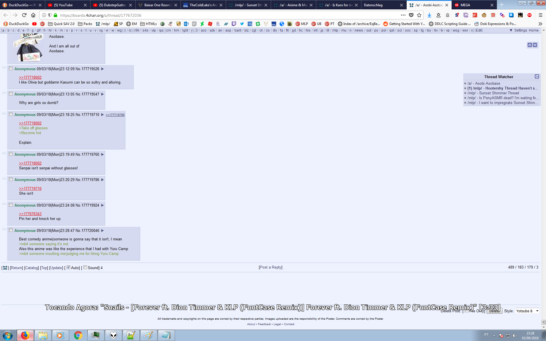Viewport: 546px width, 341px height.
Task: Open a new browser tab with plus icon
Action: [x=502, y=5]
